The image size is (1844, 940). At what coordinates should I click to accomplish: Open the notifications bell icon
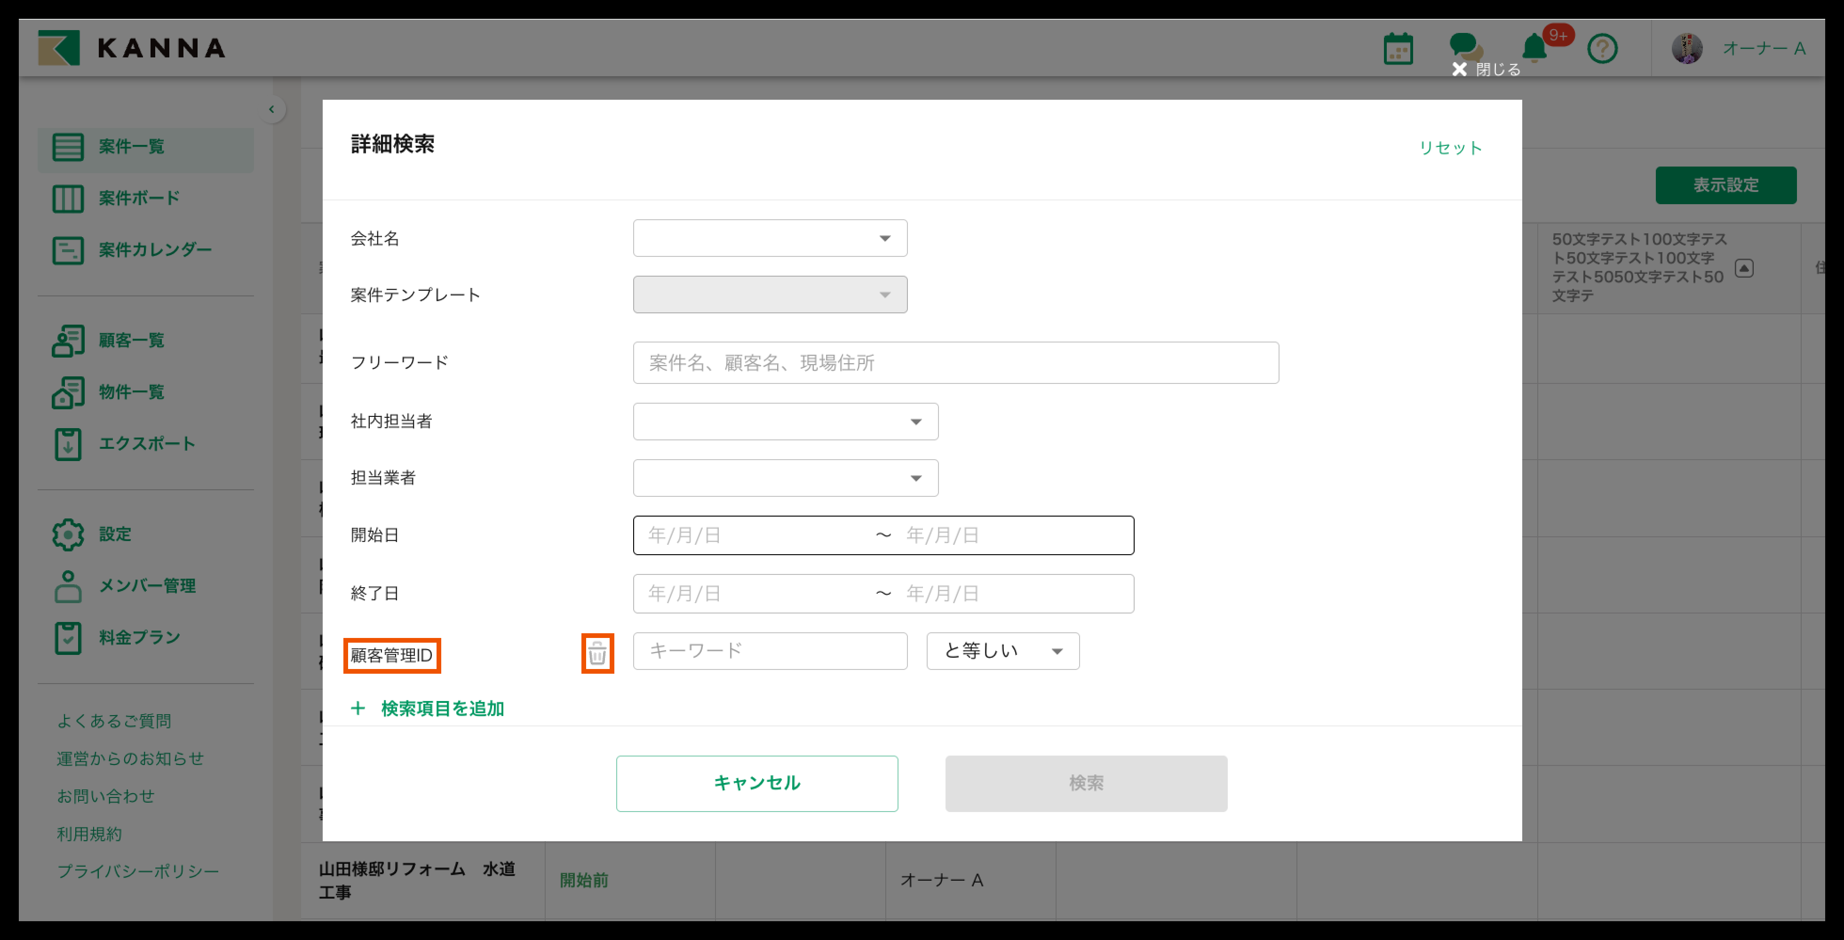(x=1534, y=48)
